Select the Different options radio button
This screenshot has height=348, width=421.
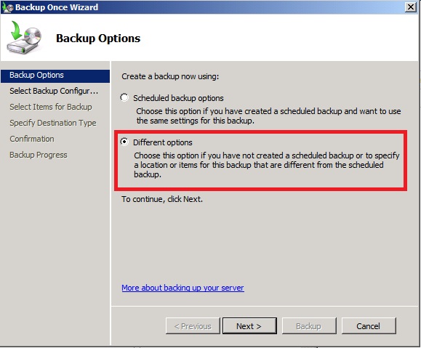point(124,142)
